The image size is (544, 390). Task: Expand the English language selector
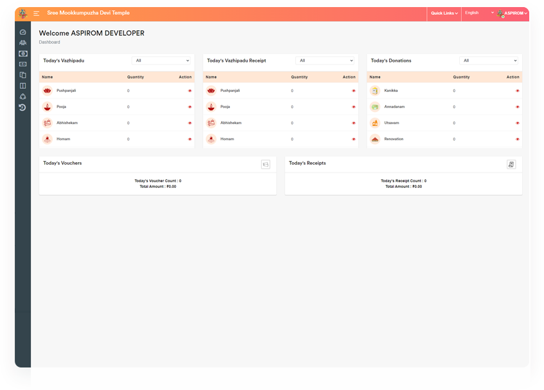[x=479, y=13]
